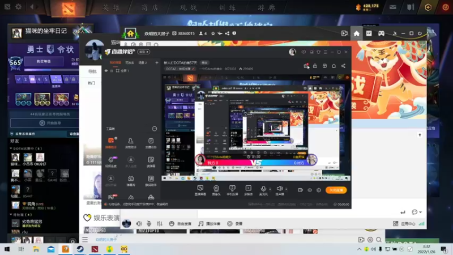Open the 歌词助手 lyrics tool icon

pyautogui.click(x=151, y=181)
